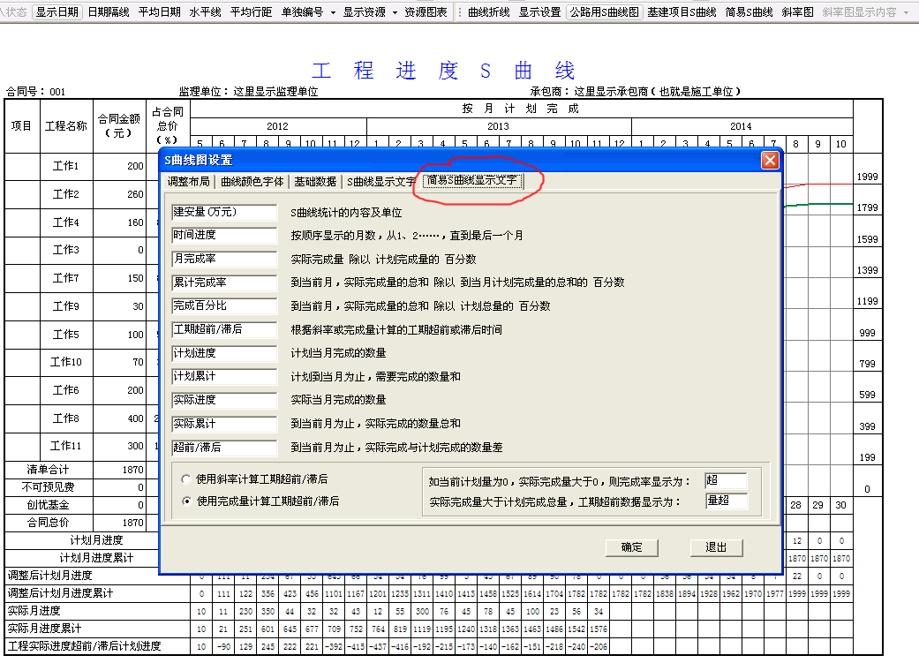Click 斜率图 toolbar item

click(x=797, y=11)
